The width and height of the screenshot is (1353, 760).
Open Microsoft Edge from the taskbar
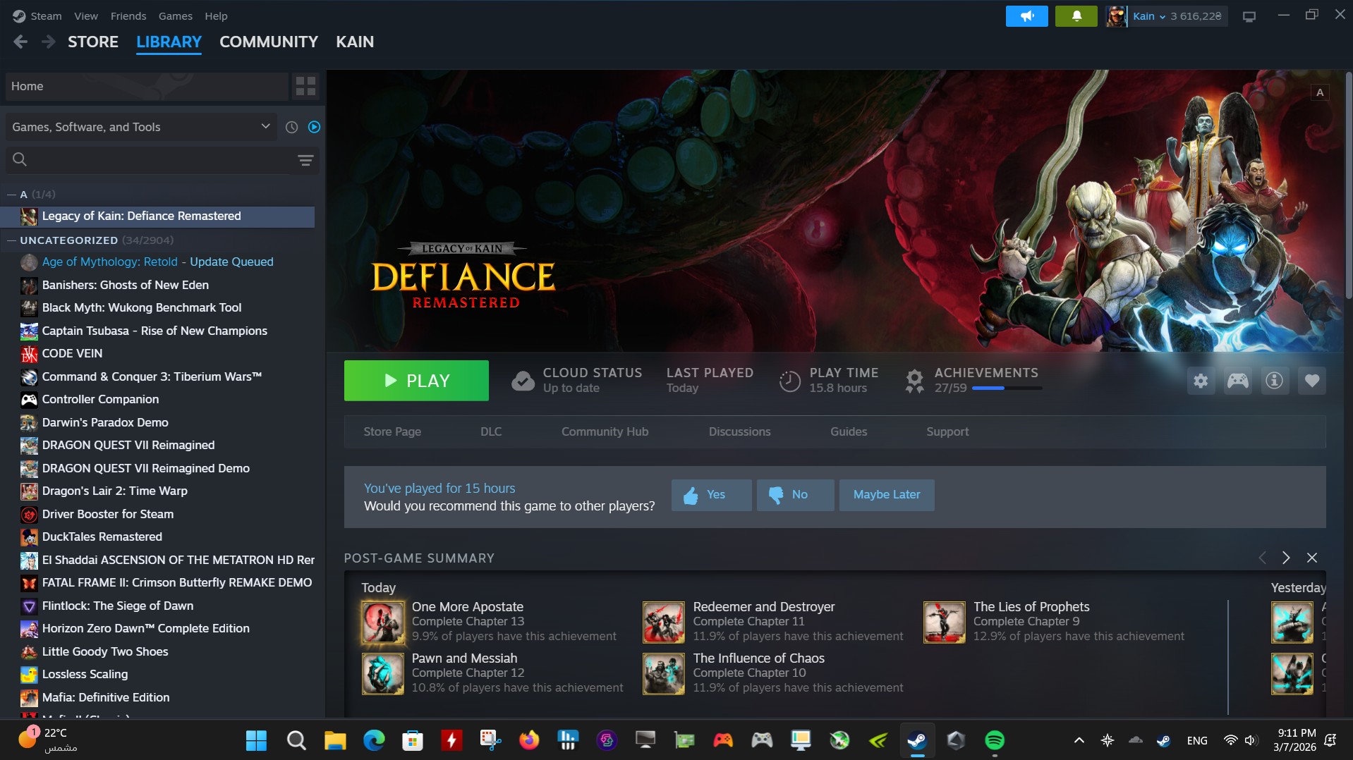[373, 740]
